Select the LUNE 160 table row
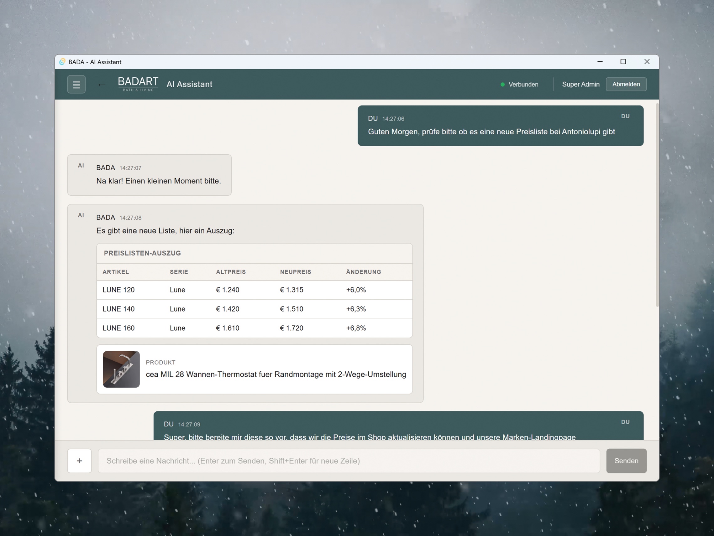714x536 pixels. pyautogui.click(x=254, y=328)
